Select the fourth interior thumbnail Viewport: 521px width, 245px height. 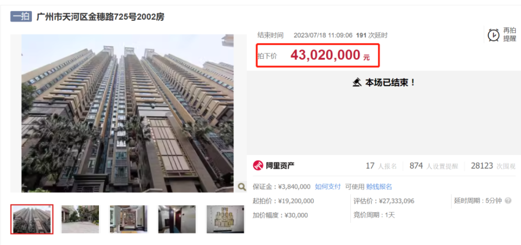pos(177,219)
